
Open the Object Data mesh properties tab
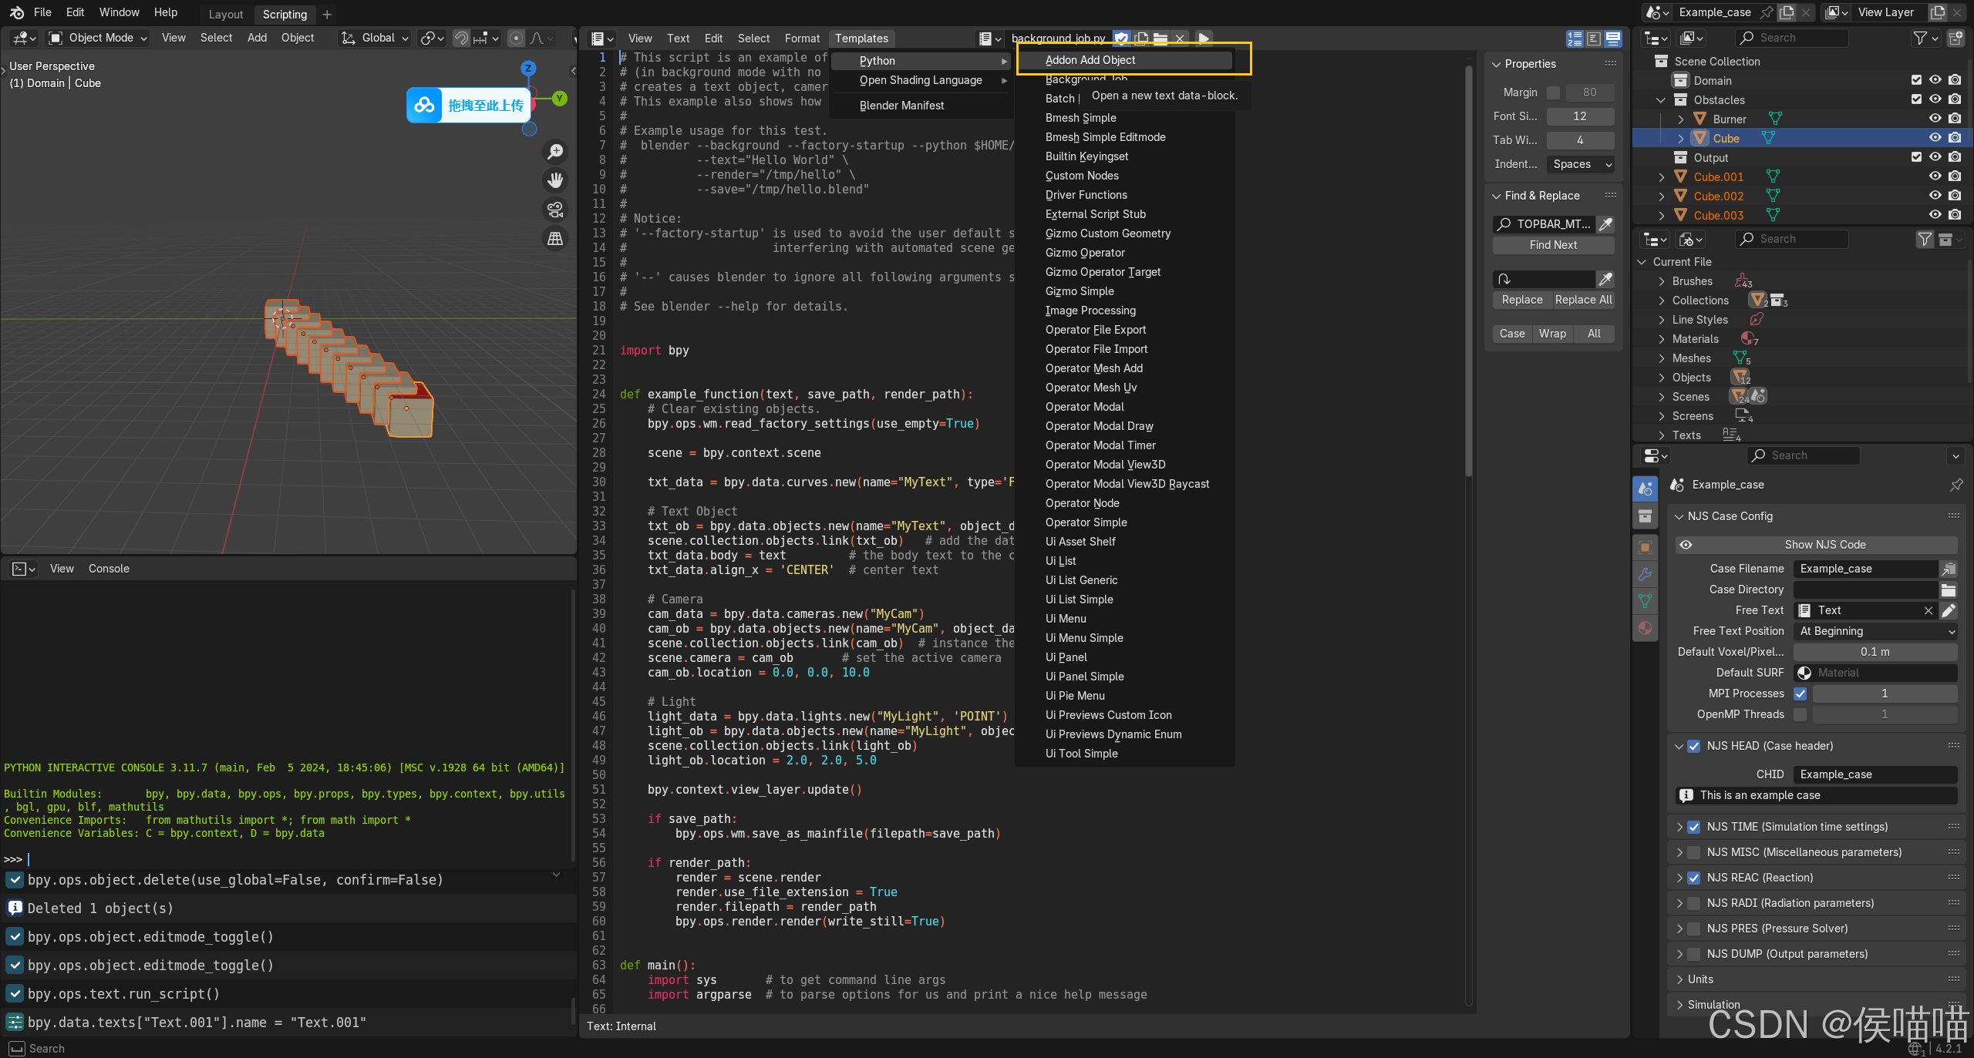click(1645, 601)
